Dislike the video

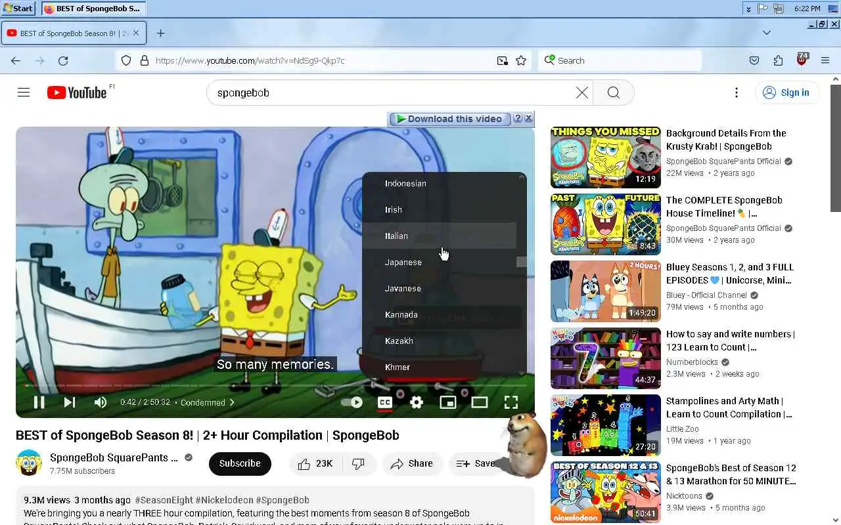pos(359,463)
